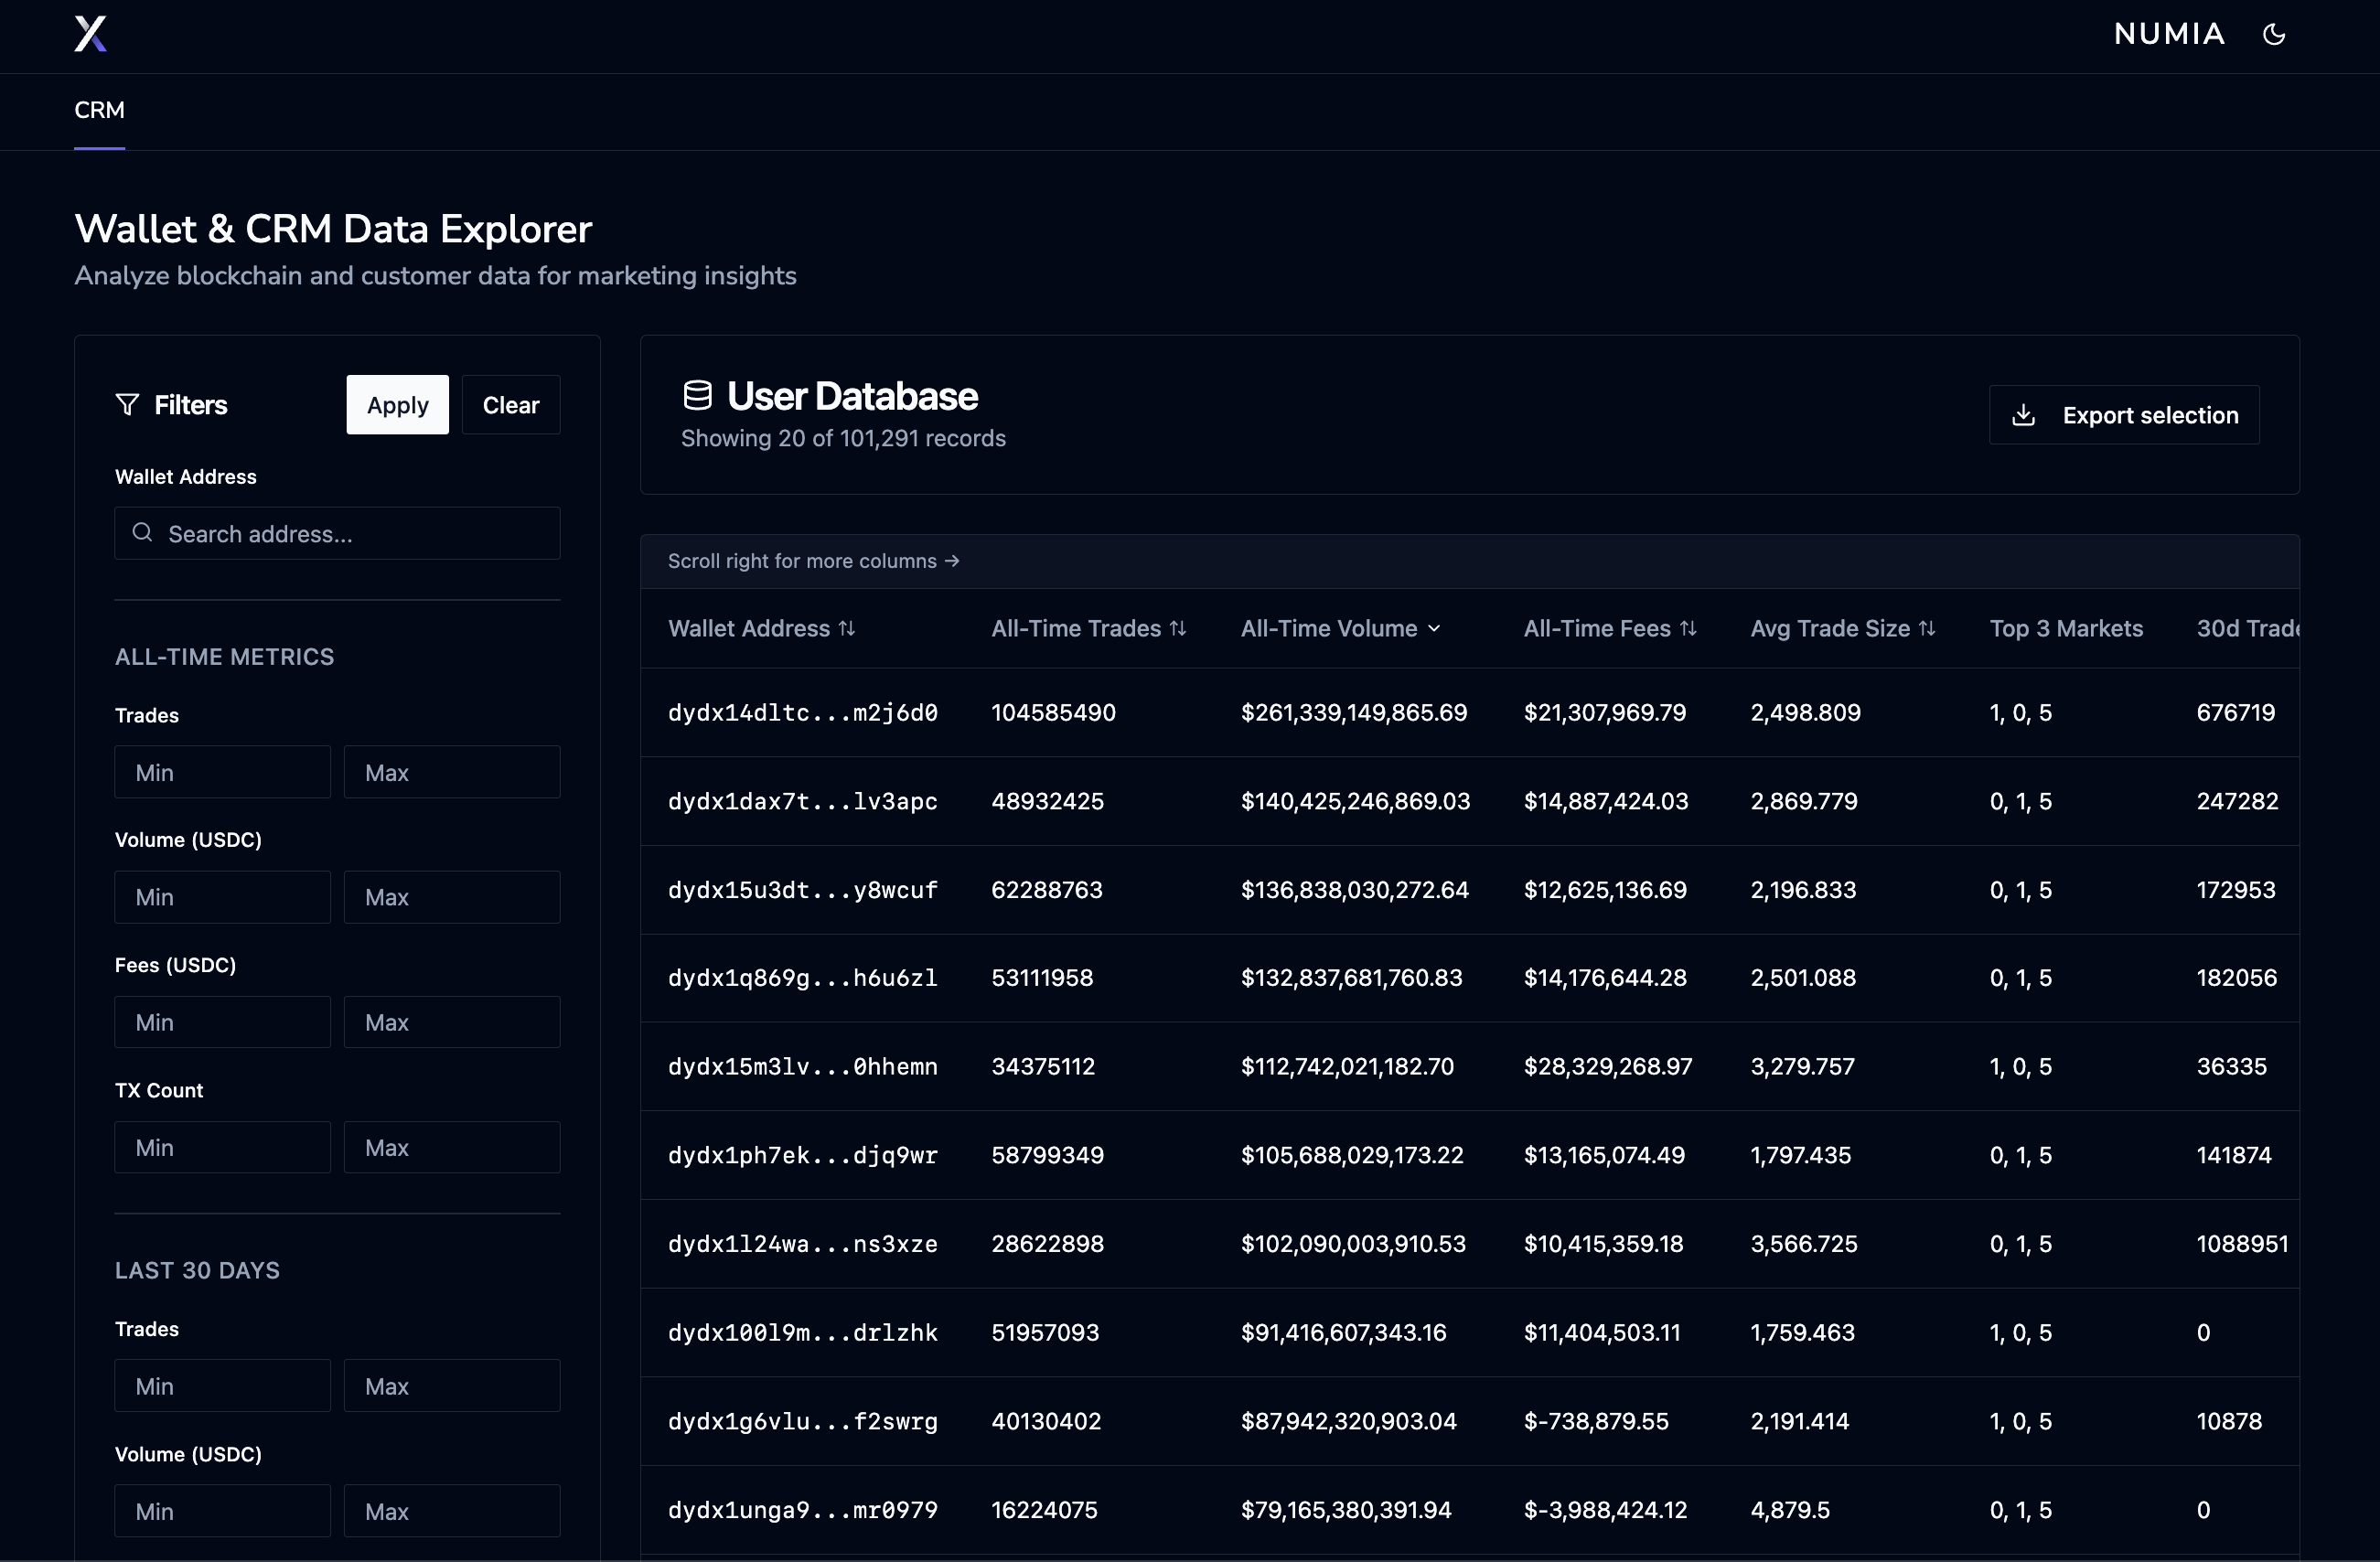Sort the Wallet Address column
The height and width of the screenshot is (1562, 2380).
(848, 628)
